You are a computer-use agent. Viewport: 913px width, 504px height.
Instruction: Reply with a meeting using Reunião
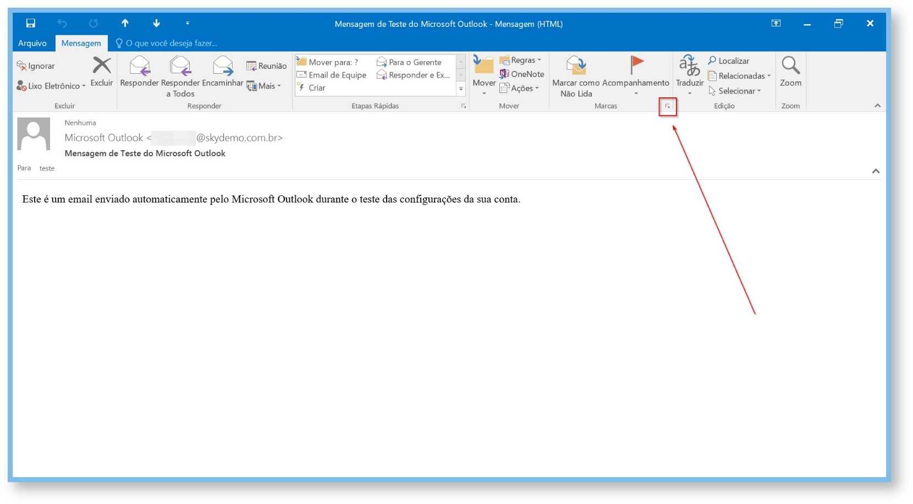[267, 66]
